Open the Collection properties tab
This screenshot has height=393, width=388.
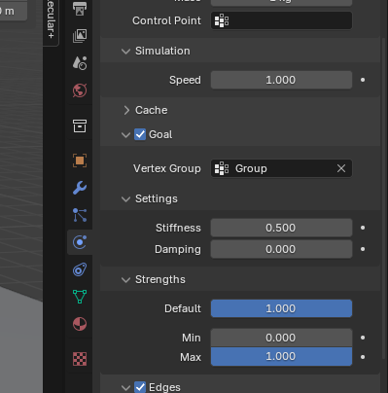[80, 125]
